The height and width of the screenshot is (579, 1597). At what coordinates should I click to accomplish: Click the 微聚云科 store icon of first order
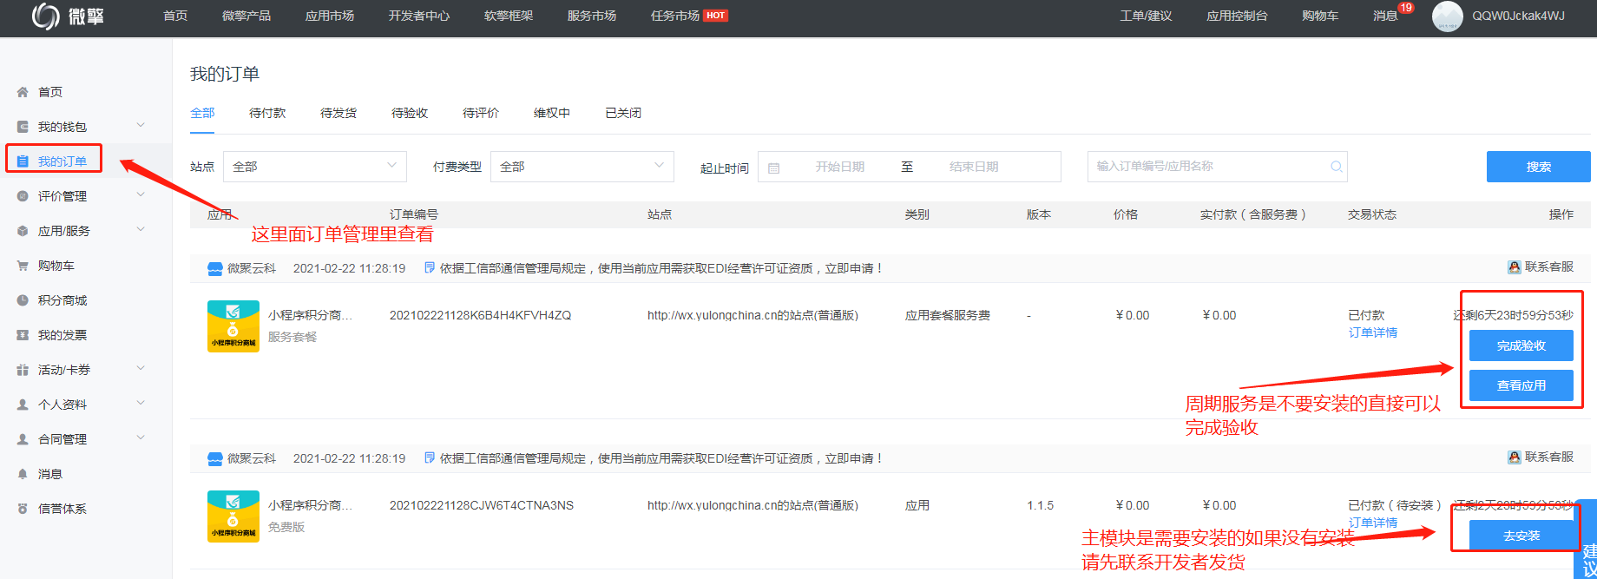[215, 269]
